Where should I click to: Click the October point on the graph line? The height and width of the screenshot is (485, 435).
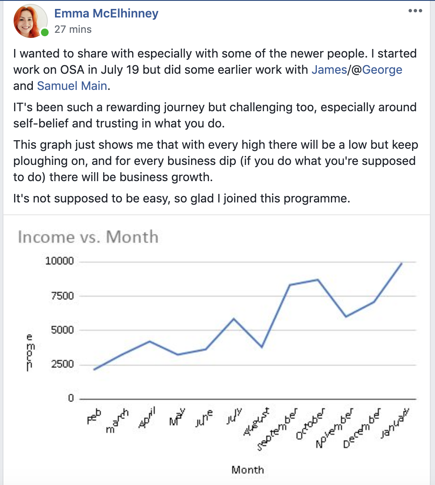318,280
